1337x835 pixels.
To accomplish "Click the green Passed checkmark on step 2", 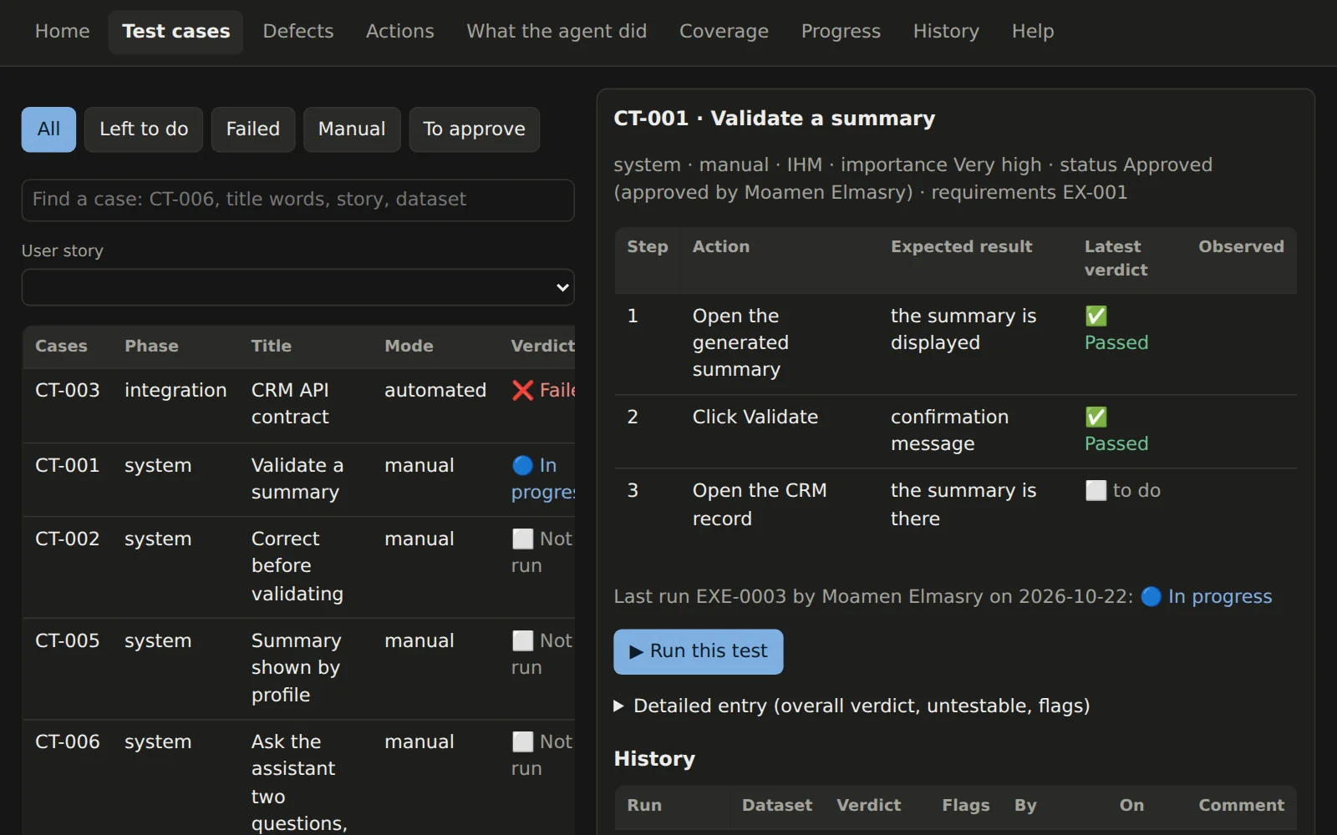I will [1096, 417].
